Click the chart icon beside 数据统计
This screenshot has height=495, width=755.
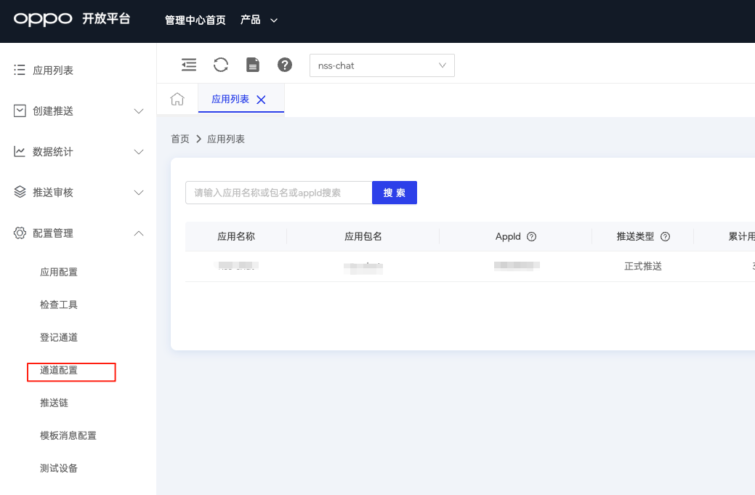[20, 151]
